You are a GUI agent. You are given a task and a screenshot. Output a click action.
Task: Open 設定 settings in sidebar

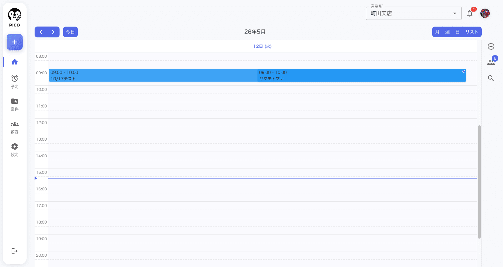click(x=15, y=150)
